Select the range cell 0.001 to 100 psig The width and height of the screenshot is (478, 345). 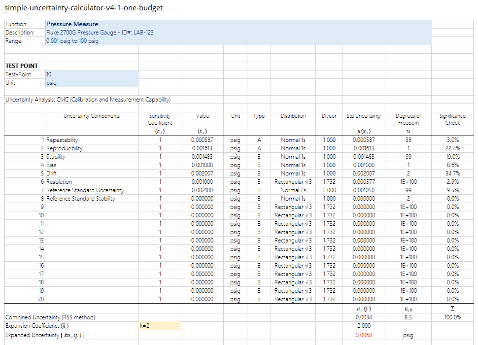coord(238,41)
